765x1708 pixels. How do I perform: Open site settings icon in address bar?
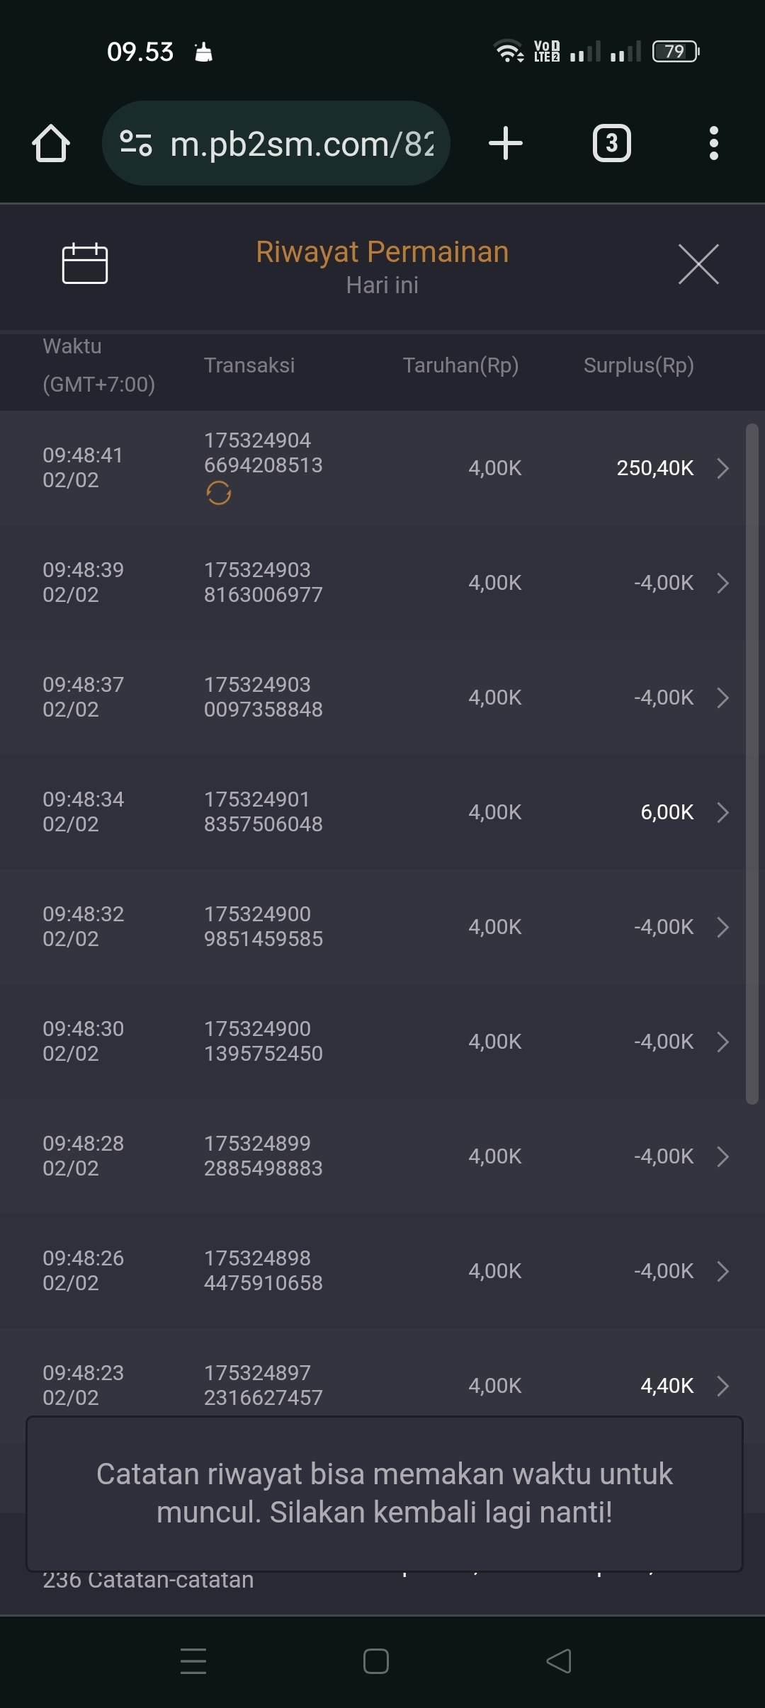(x=135, y=143)
